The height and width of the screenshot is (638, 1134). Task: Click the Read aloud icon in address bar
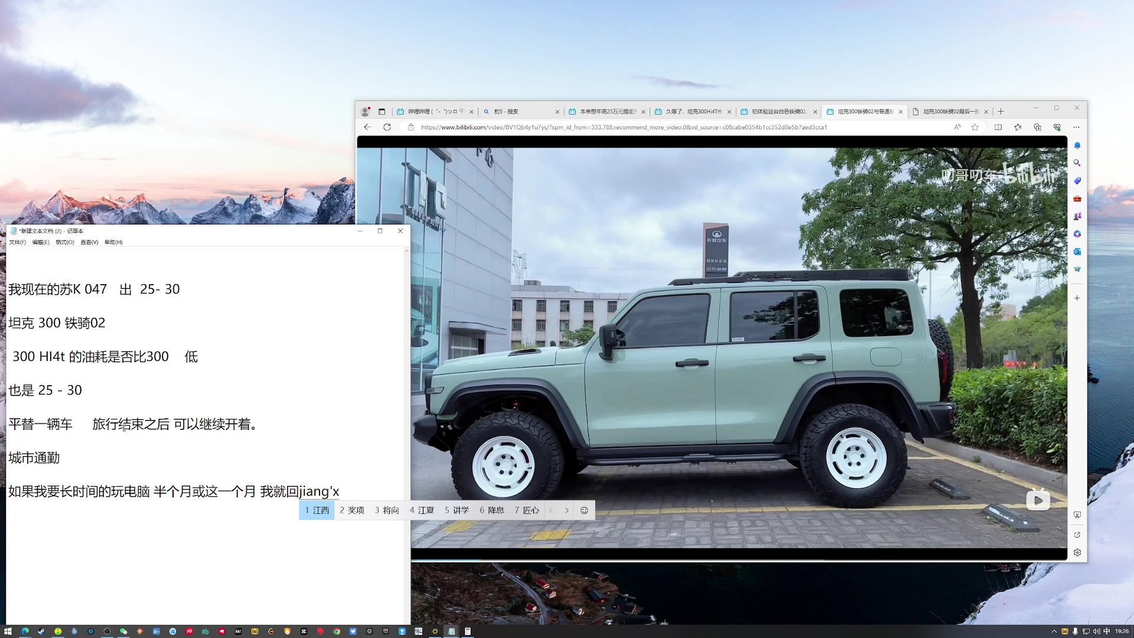(957, 127)
